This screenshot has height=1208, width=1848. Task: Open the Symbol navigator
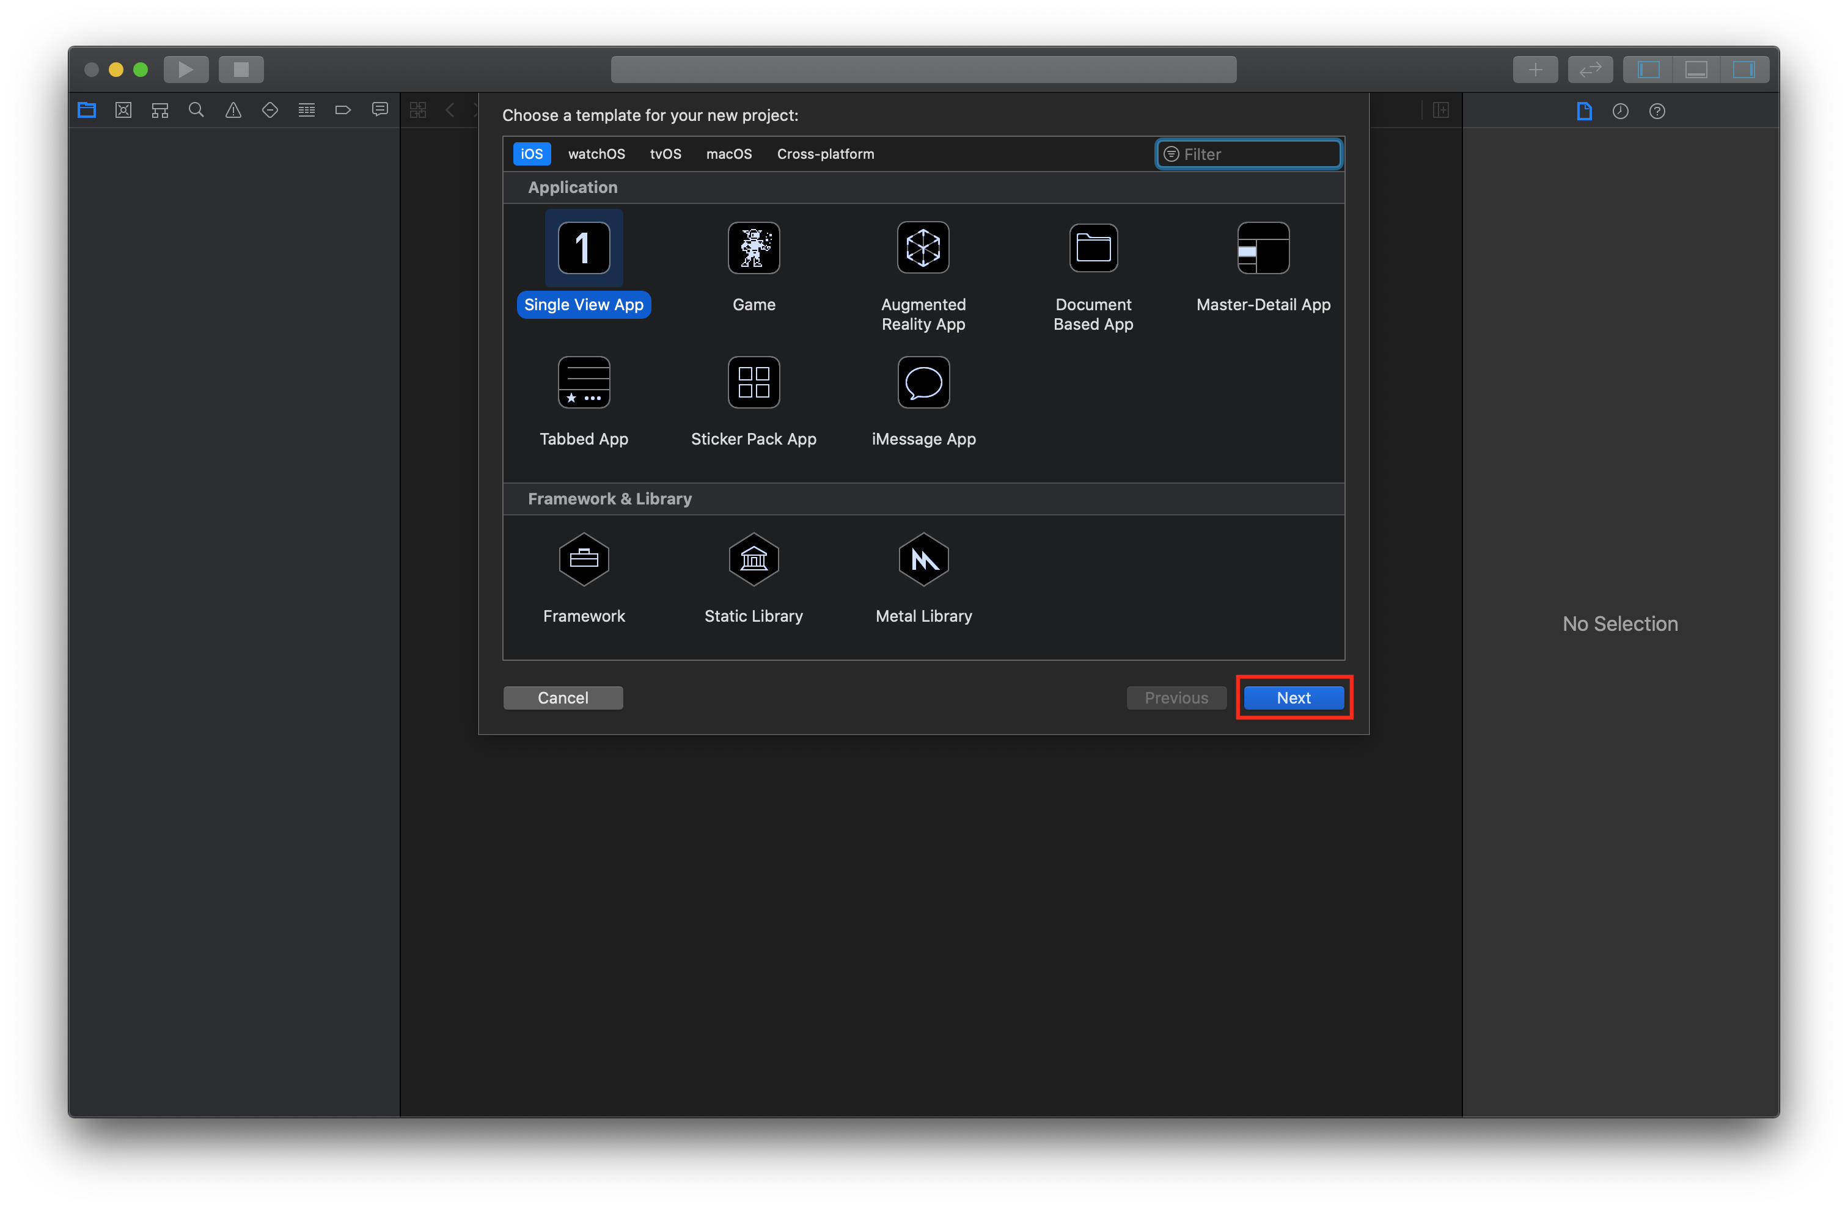[160, 110]
